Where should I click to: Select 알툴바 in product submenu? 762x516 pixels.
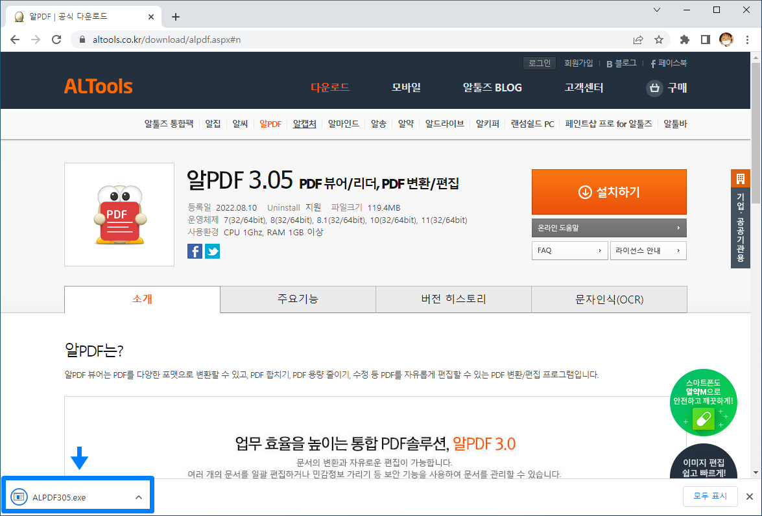point(675,124)
